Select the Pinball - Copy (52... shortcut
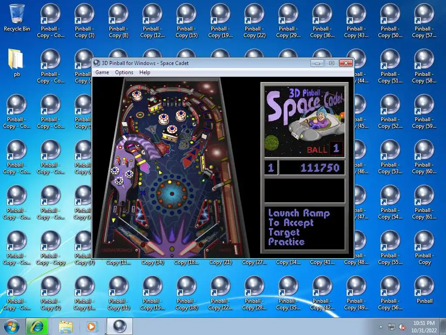The image size is (446, 335). click(390, 111)
